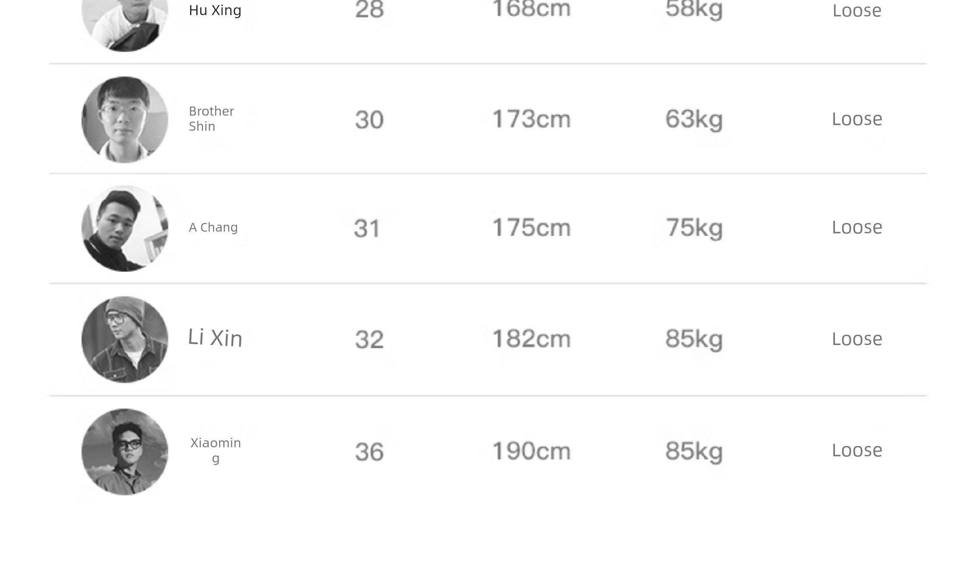Click Loose fit in Xiaoming row
Viewport: 976px width, 584px height.
[857, 450]
